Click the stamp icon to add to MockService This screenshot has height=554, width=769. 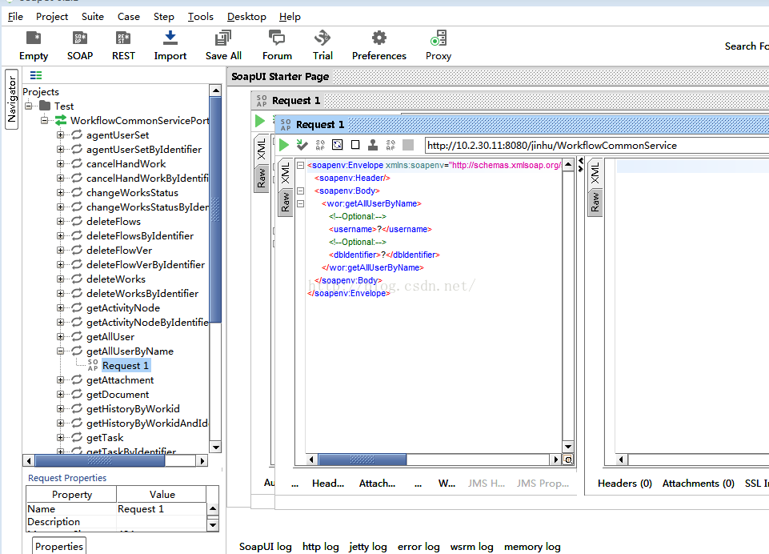point(373,145)
